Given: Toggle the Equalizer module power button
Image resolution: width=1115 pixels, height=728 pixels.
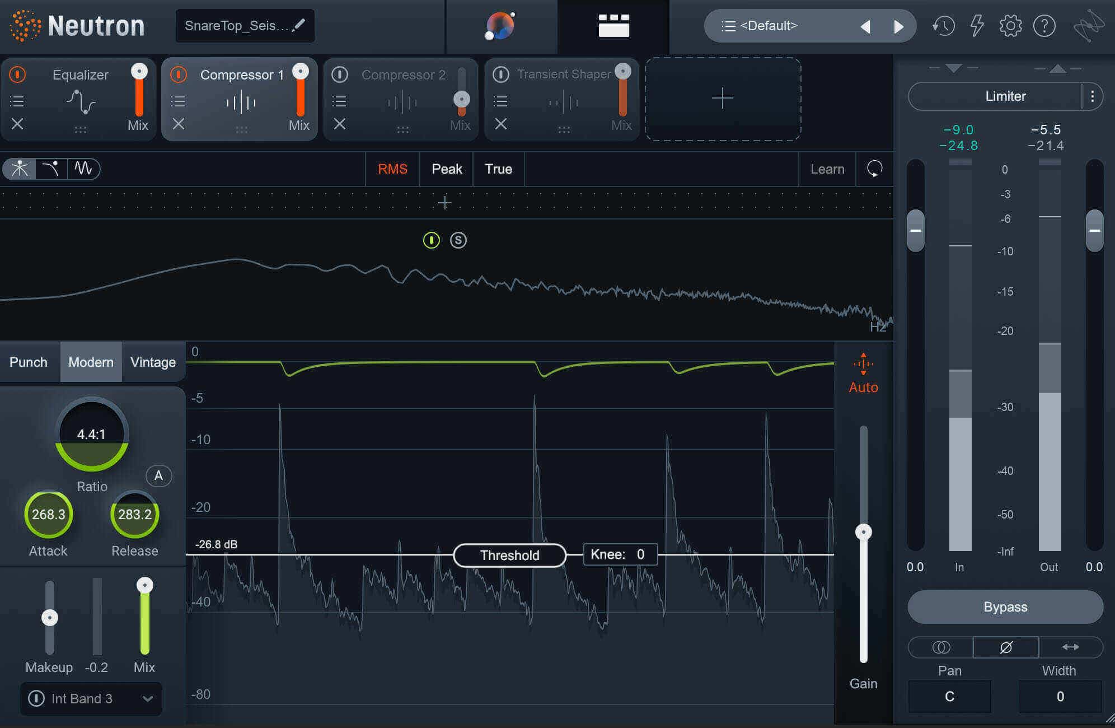Looking at the screenshot, I should click(17, 74).
